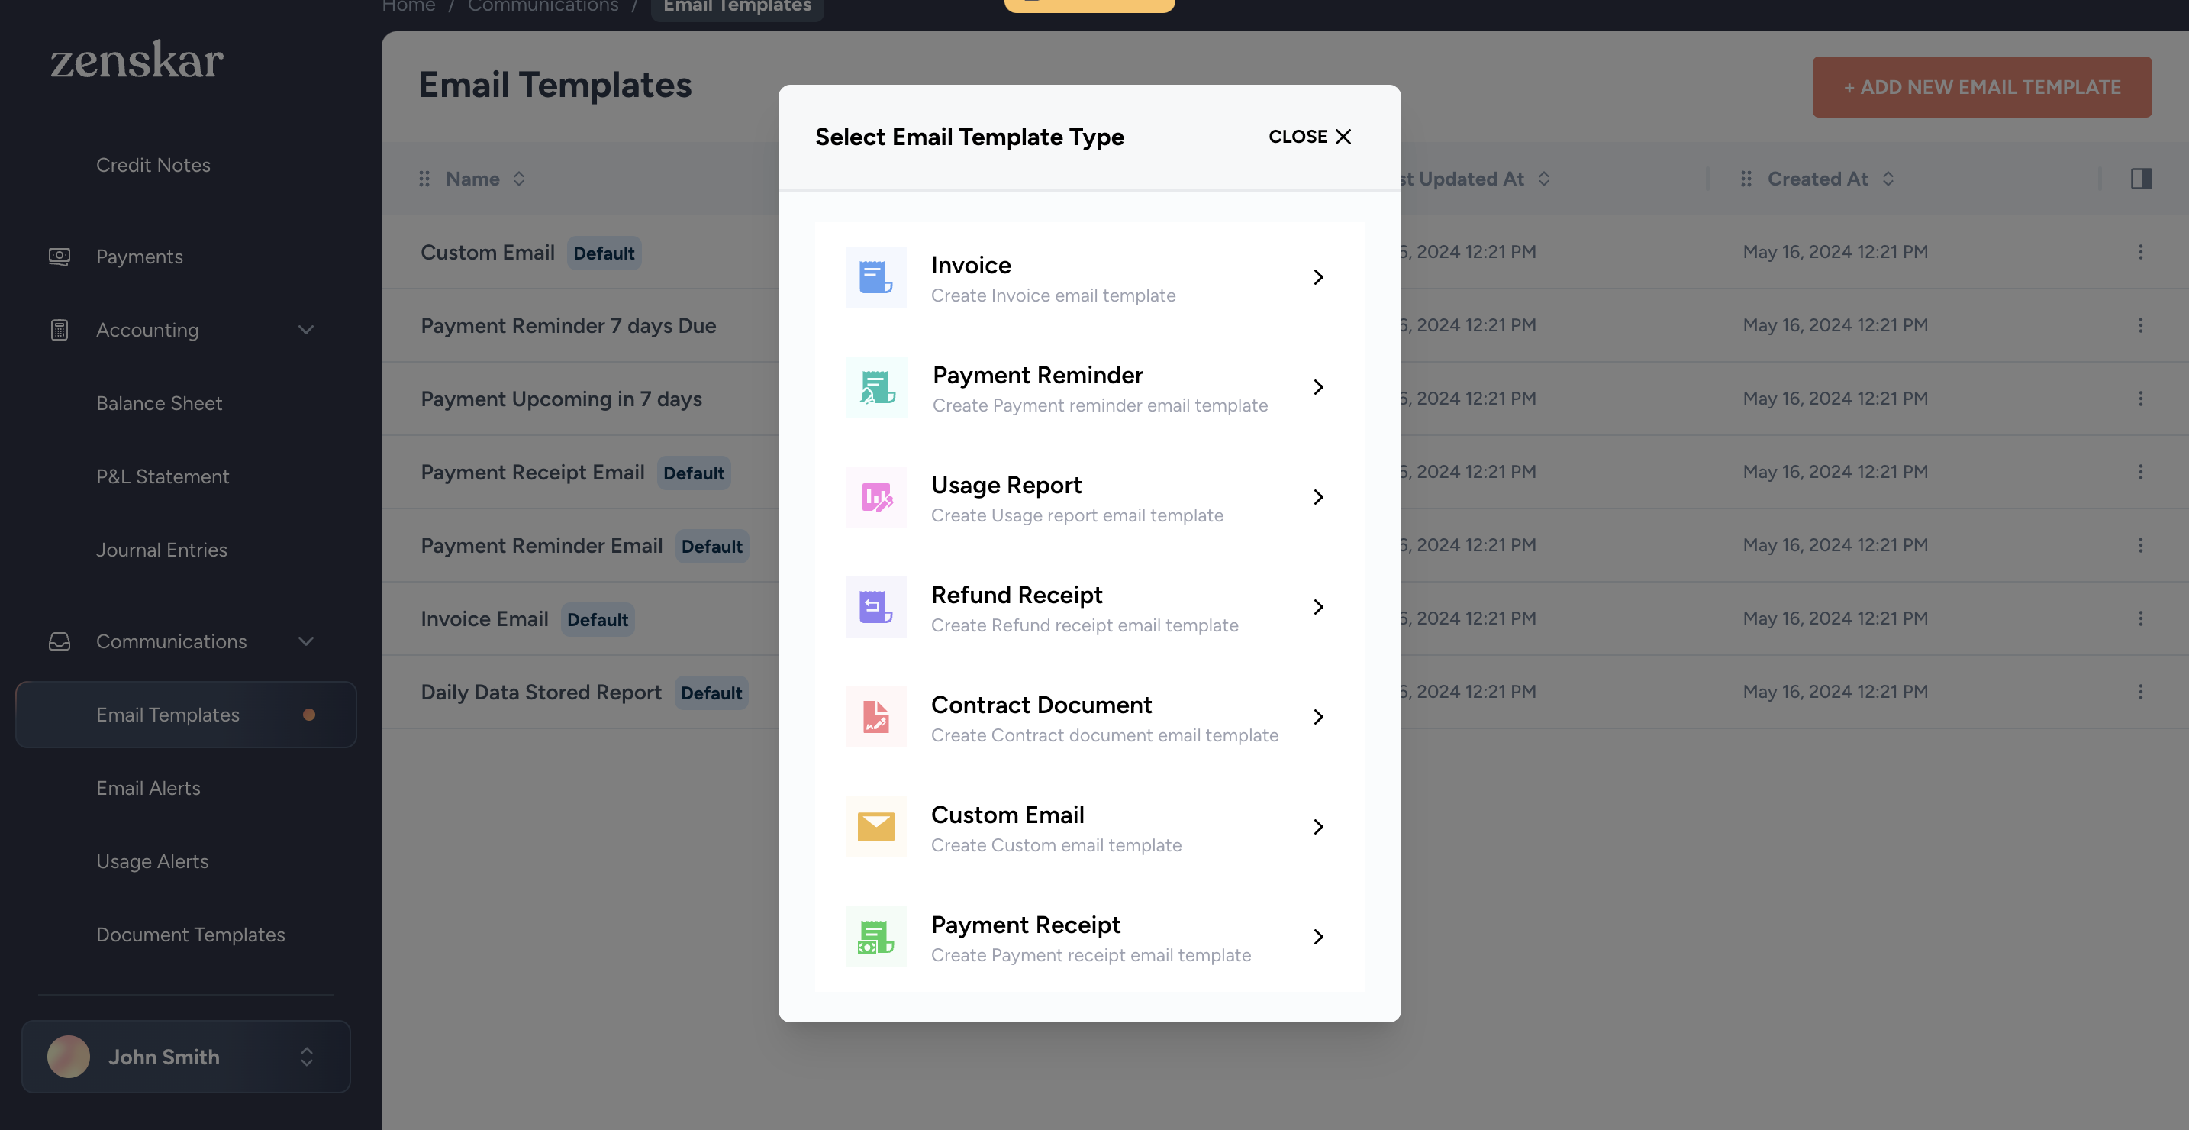
Task: Open the kebab menu on Custom Email row
Action: click(x=2139, y=252)
